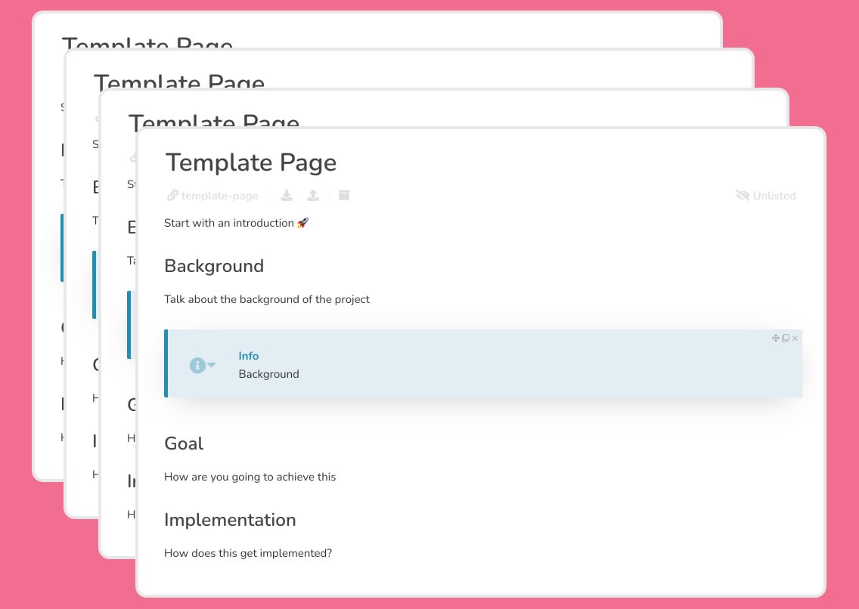859x609 pixels.
Task: Click 'How does this get implemented?' paragraph
Action: (248, 553)
